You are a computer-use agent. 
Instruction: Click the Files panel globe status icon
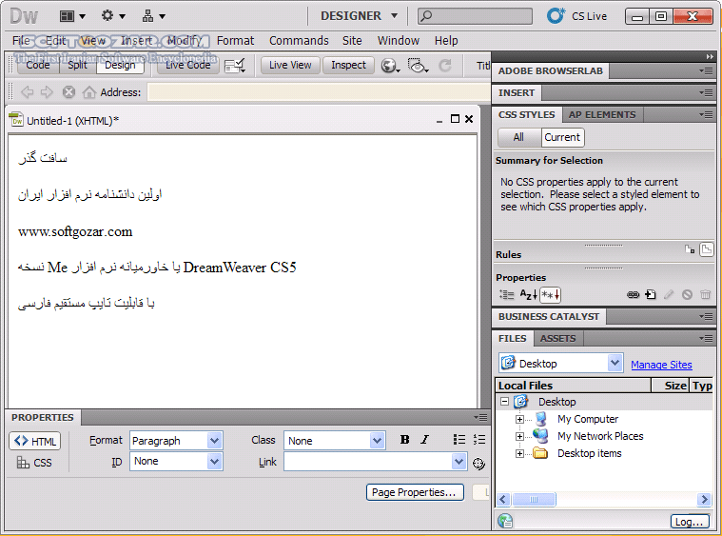click(x=505, y=521)
